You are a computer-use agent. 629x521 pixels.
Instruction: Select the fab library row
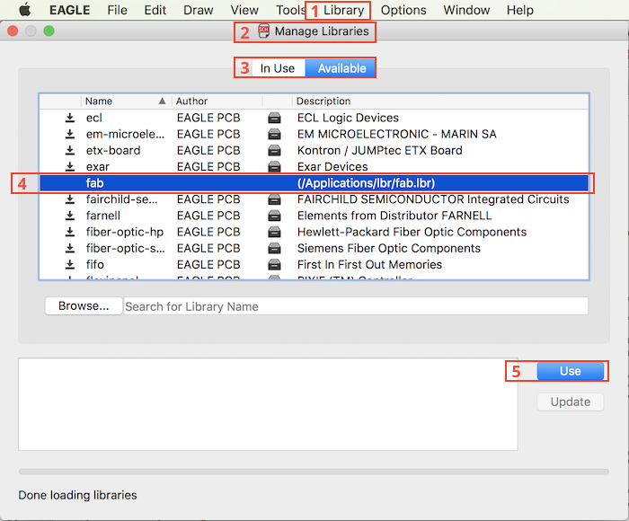[314, 183]
